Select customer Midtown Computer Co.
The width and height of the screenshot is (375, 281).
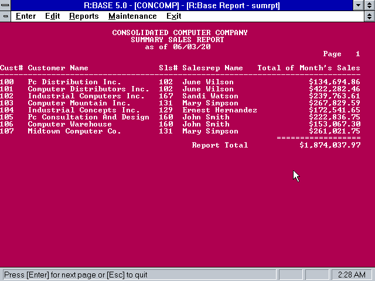74,131
